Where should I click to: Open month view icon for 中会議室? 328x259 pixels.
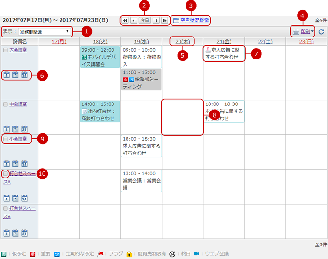(x=24, y=129)
